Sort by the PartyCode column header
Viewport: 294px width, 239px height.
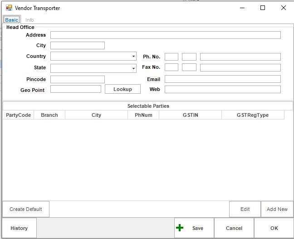19,115
